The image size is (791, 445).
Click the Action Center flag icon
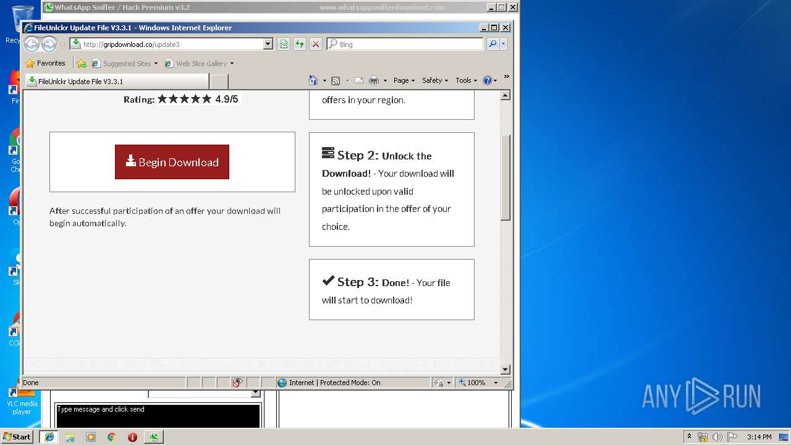[732, 437]
